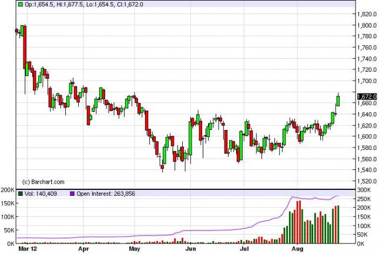Click the 1,820.0 price axis label

click(x=367, y=14)
